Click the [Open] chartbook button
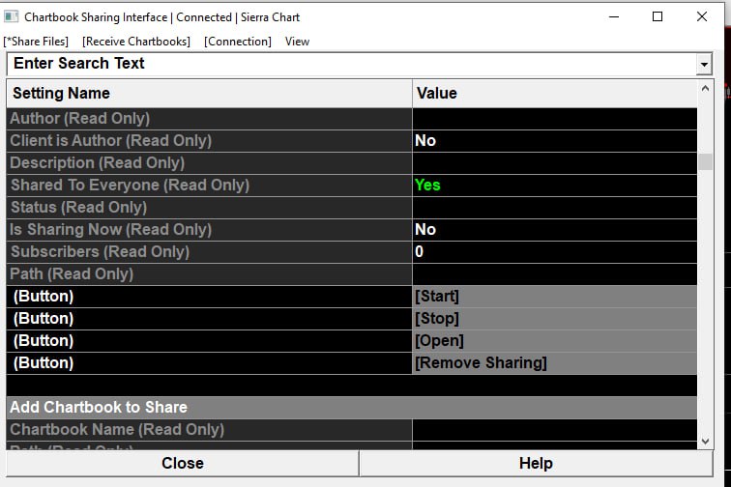731x487 pixels. click(x=555, y=341)
